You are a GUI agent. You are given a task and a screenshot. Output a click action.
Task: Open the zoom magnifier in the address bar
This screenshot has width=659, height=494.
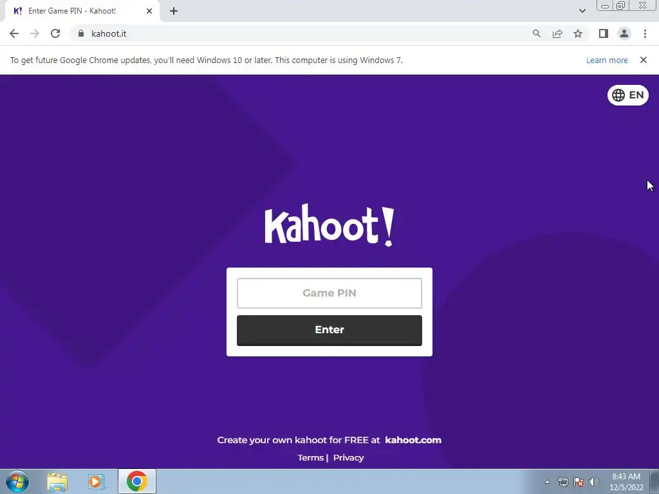[x=536, y=33]
